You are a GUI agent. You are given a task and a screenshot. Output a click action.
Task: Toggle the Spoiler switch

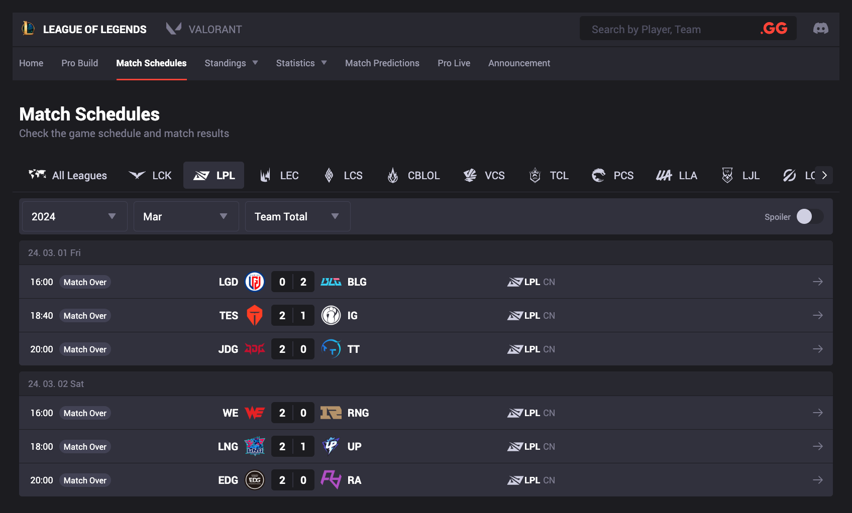(x=810, y=216)
